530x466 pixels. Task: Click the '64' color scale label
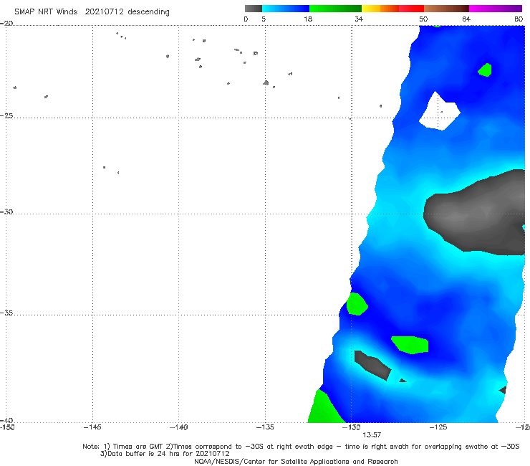[x=466, y=19]
